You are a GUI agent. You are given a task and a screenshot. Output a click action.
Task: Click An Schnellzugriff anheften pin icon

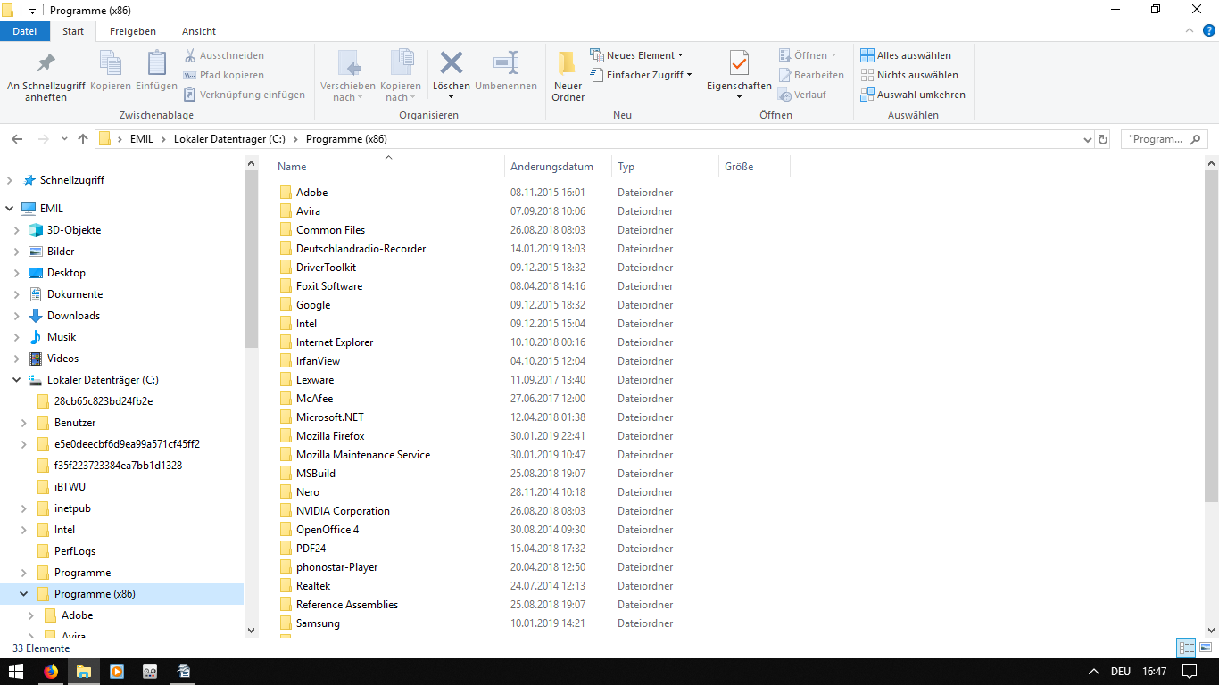46,63
